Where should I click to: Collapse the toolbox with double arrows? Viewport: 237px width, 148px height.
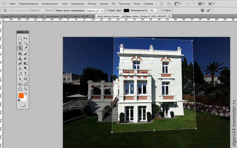pyautogui.click(x=24, y=32)
